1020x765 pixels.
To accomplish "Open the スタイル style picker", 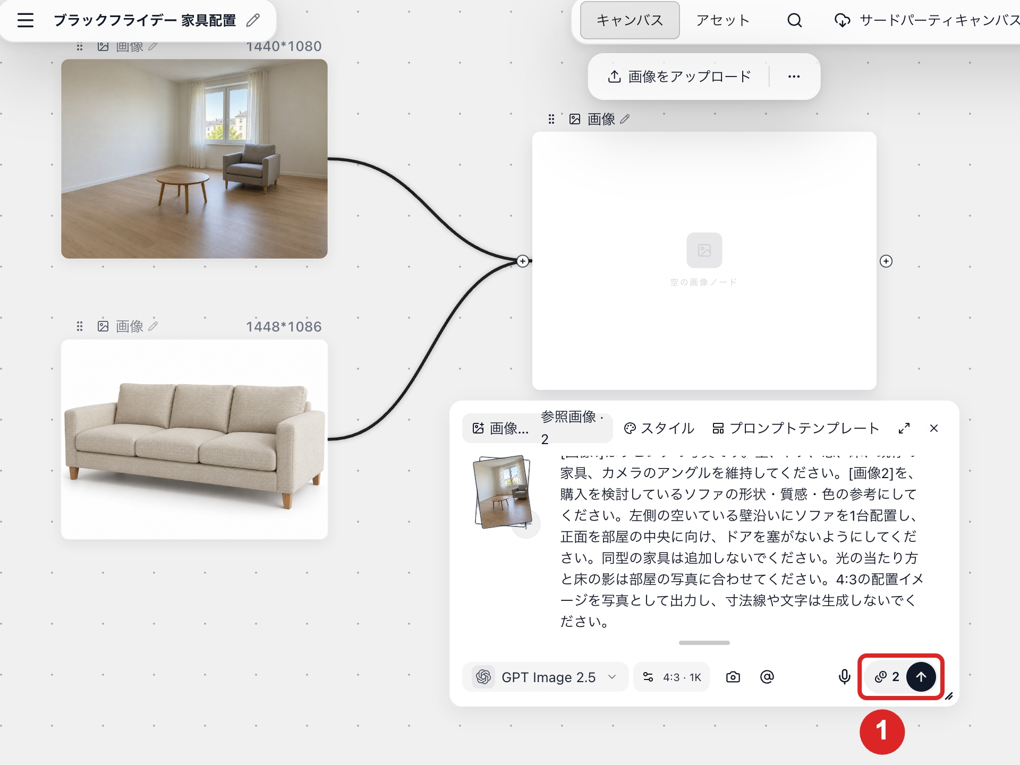I will (659, 428).
